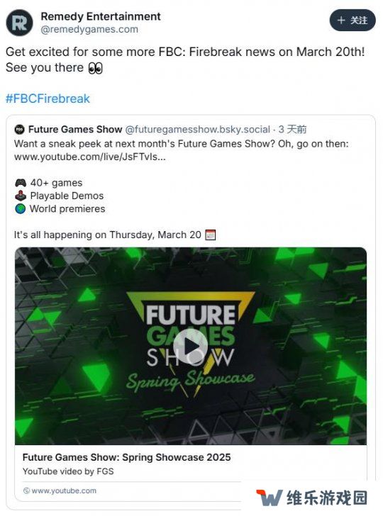383x516 pixels.
Task: Click the 维乐游戏园 watermark logo
Action: [311, 498]
